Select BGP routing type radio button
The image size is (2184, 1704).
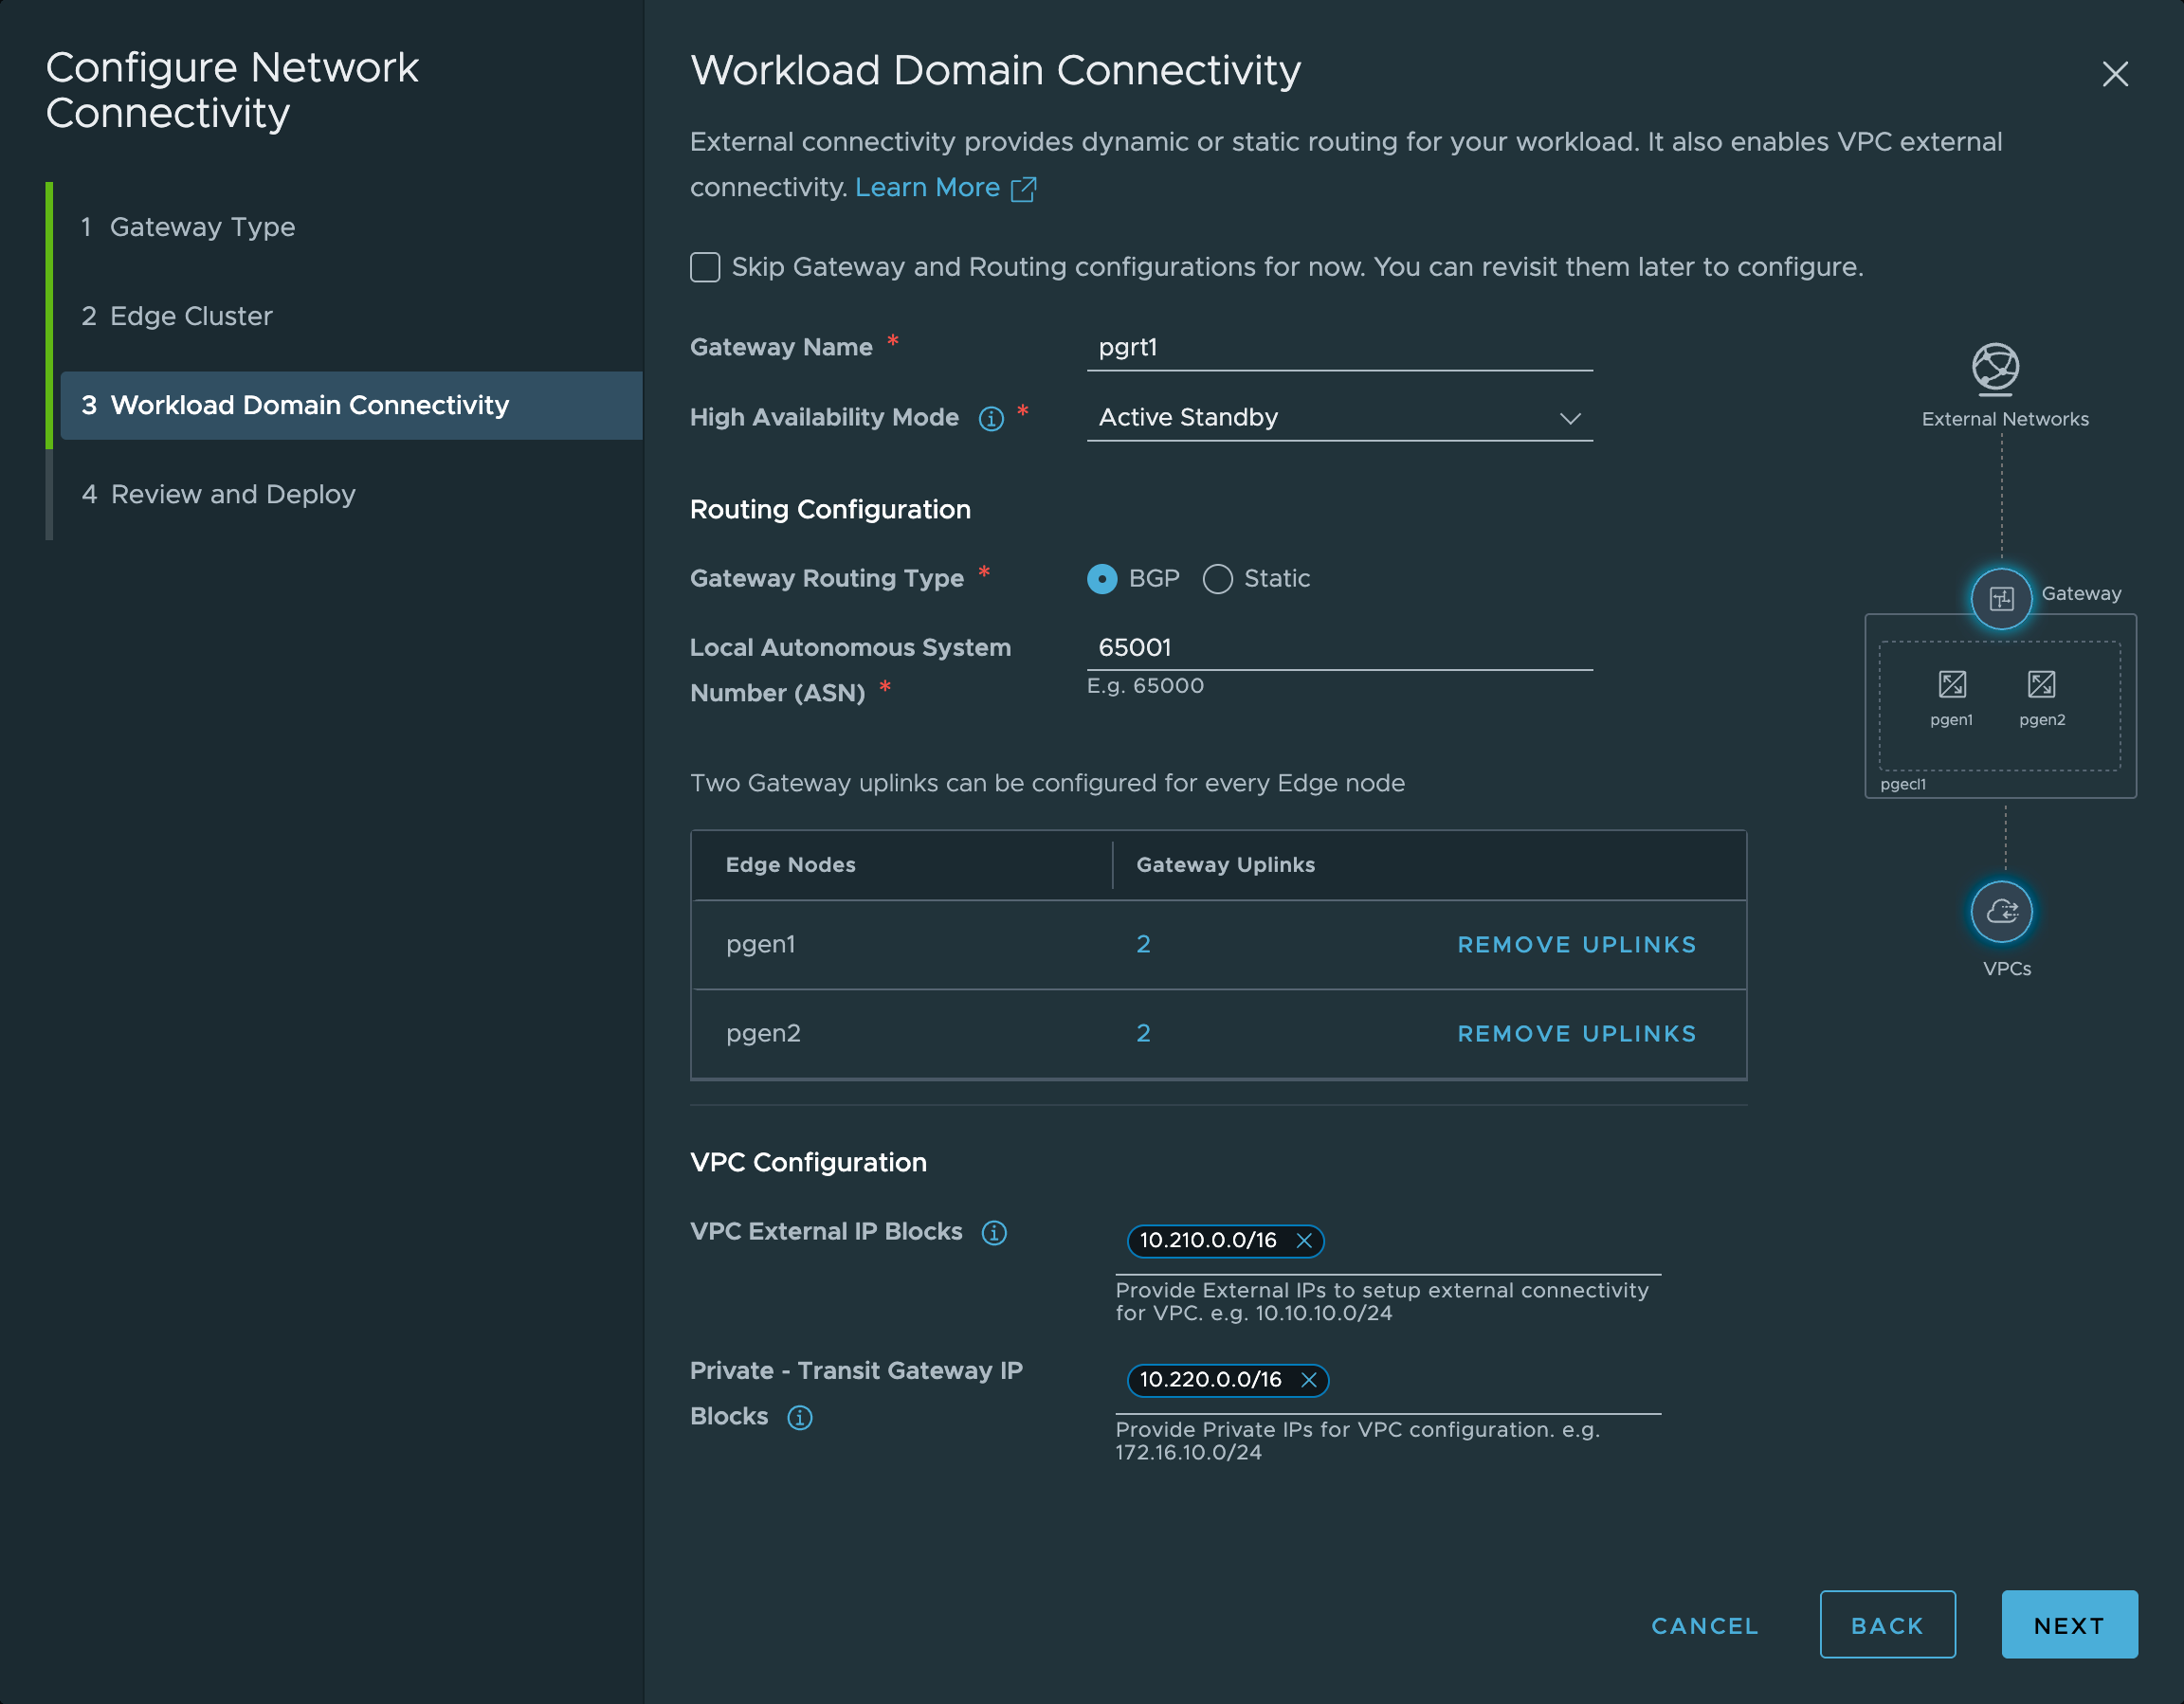point(1101,579)
